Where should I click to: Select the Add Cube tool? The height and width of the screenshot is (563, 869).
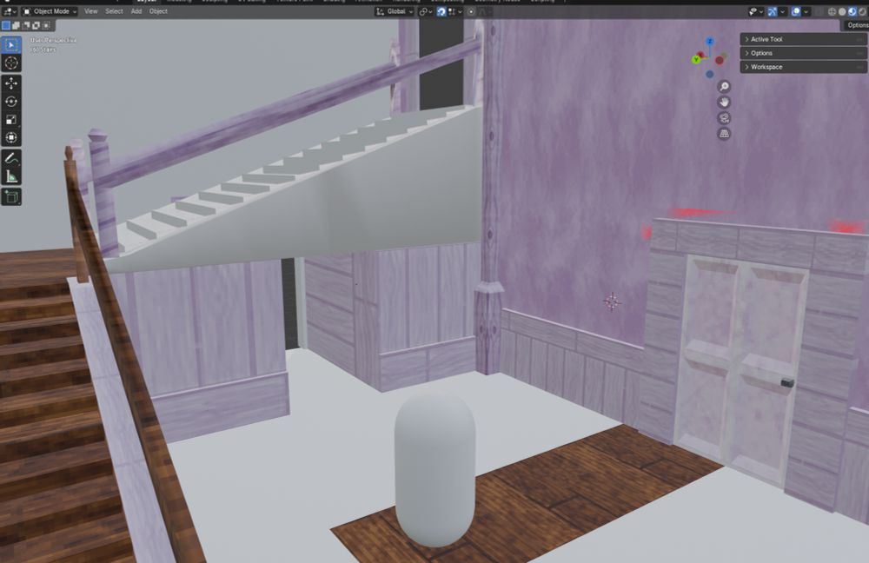11,196
